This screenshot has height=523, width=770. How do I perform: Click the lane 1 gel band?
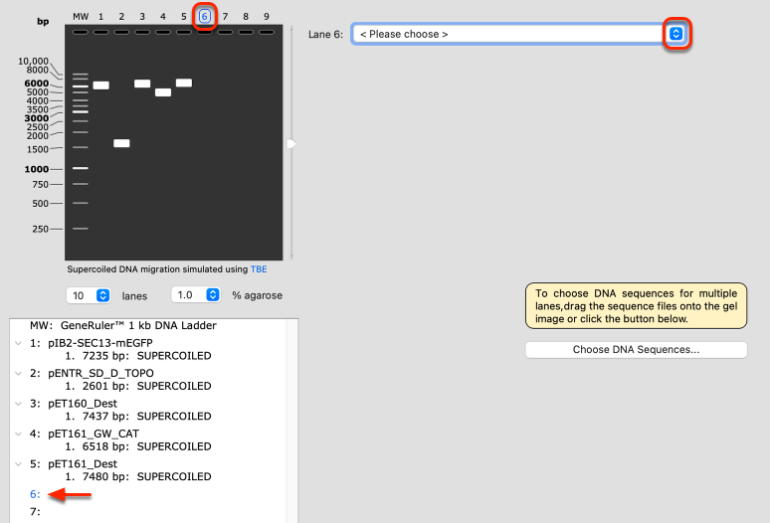[101, 86]
